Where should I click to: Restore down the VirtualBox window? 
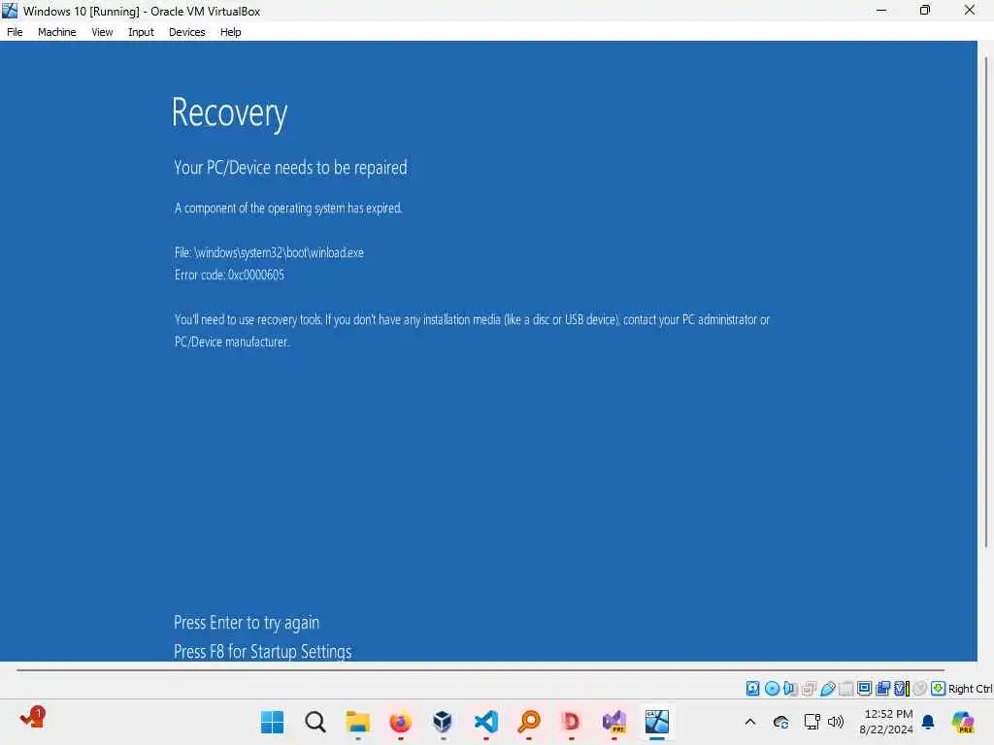coord(925,10)
